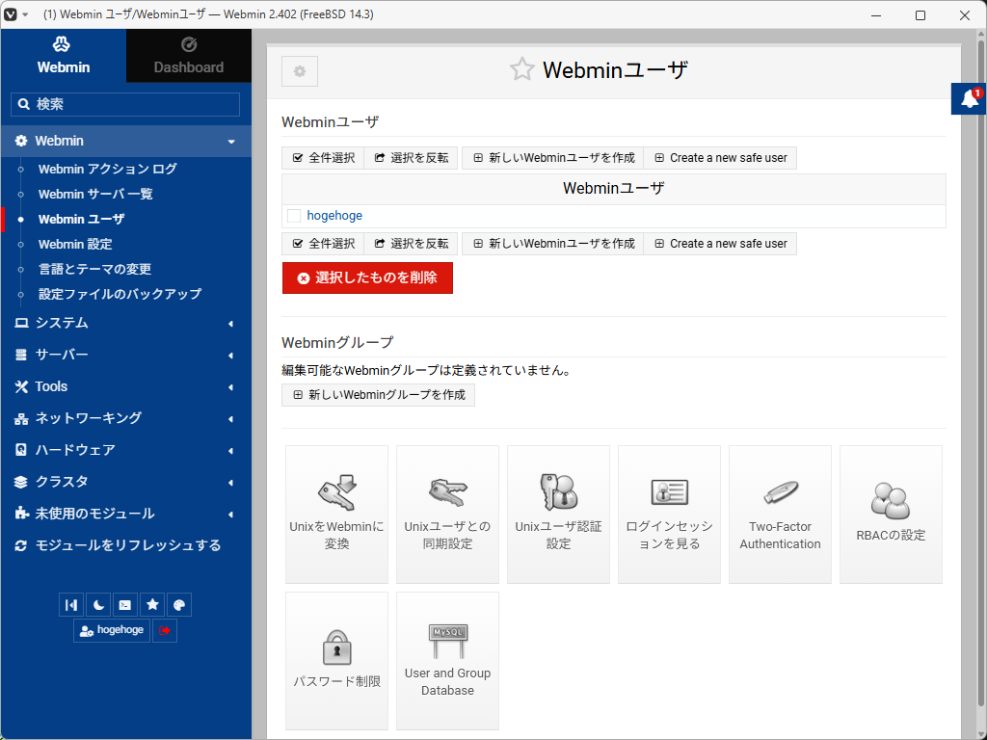Expand the クラスタ category
The height and width of the screenshot is (740, 987).
[x=126, y=482]
